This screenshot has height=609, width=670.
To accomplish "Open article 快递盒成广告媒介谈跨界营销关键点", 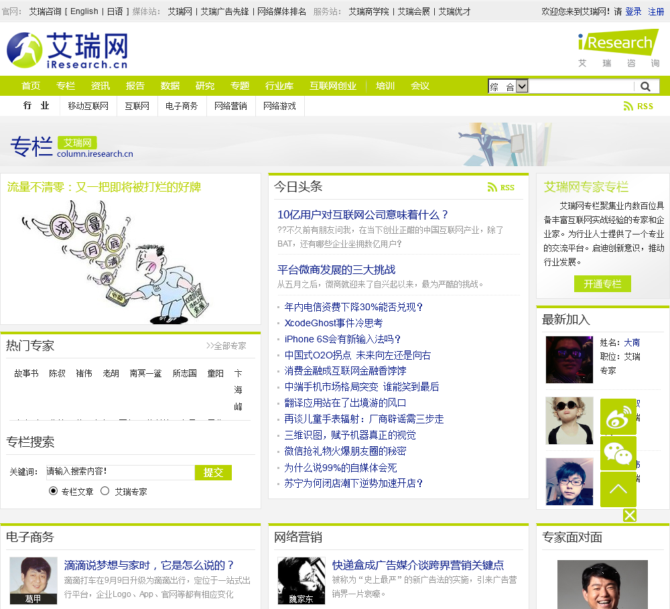I will (418, 565).
